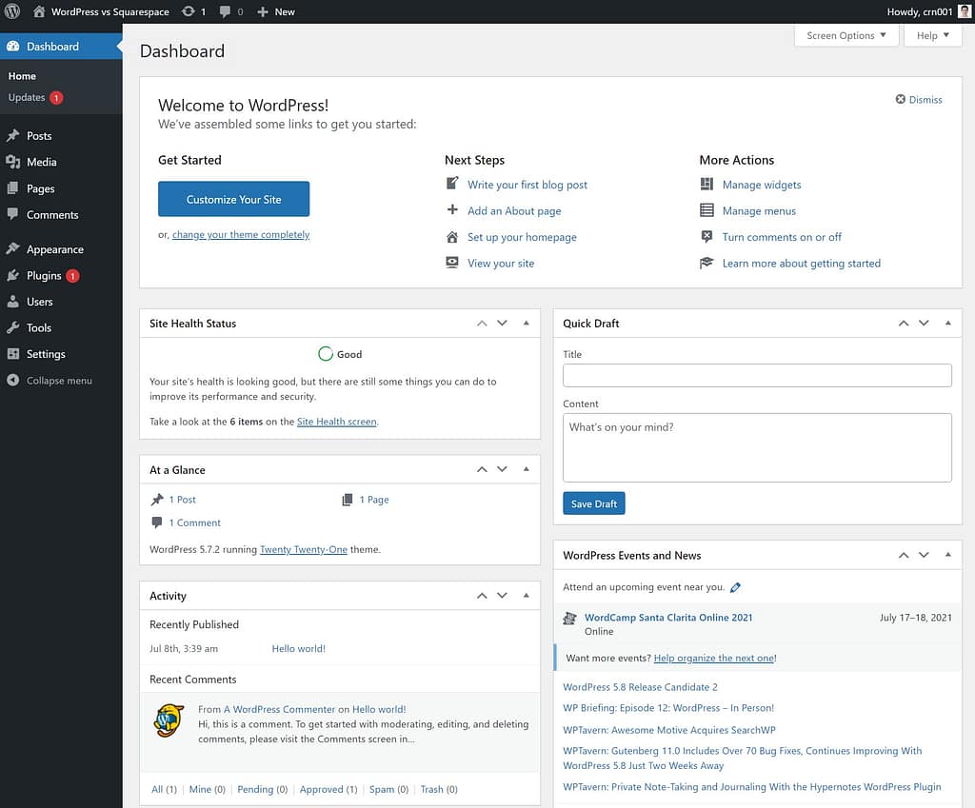Viewport: 975px width, 808px height.
Task: Move the At a Glance widget down with its chevron
Action: [502, 468]
